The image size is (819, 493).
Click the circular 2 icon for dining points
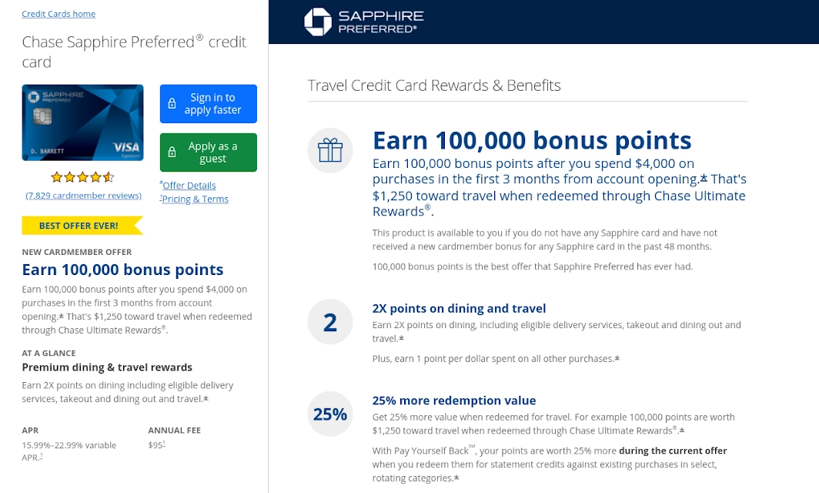(330, 322)
